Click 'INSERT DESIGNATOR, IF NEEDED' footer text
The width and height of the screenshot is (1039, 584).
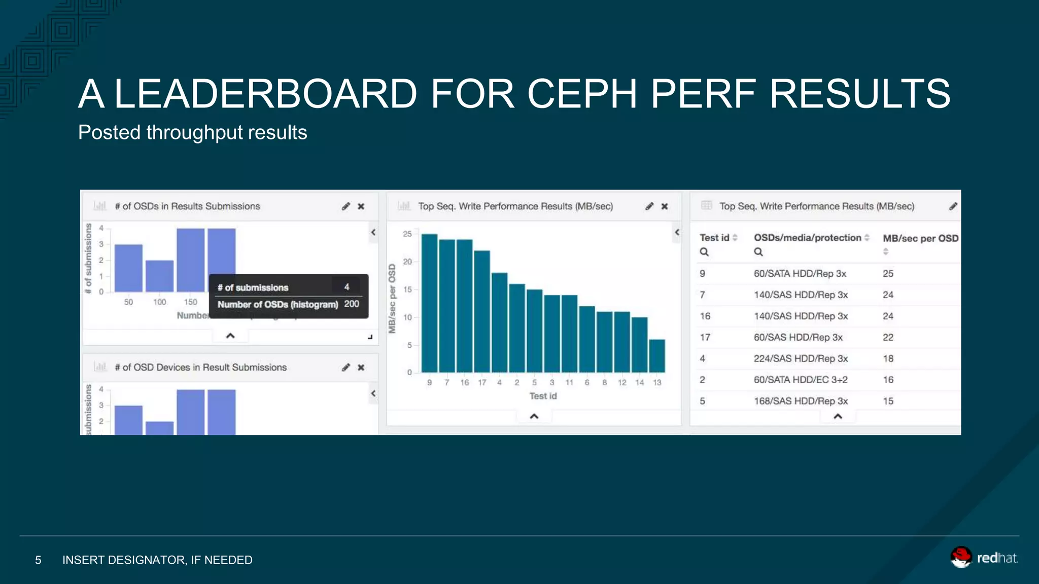click(x=157, y=560)
